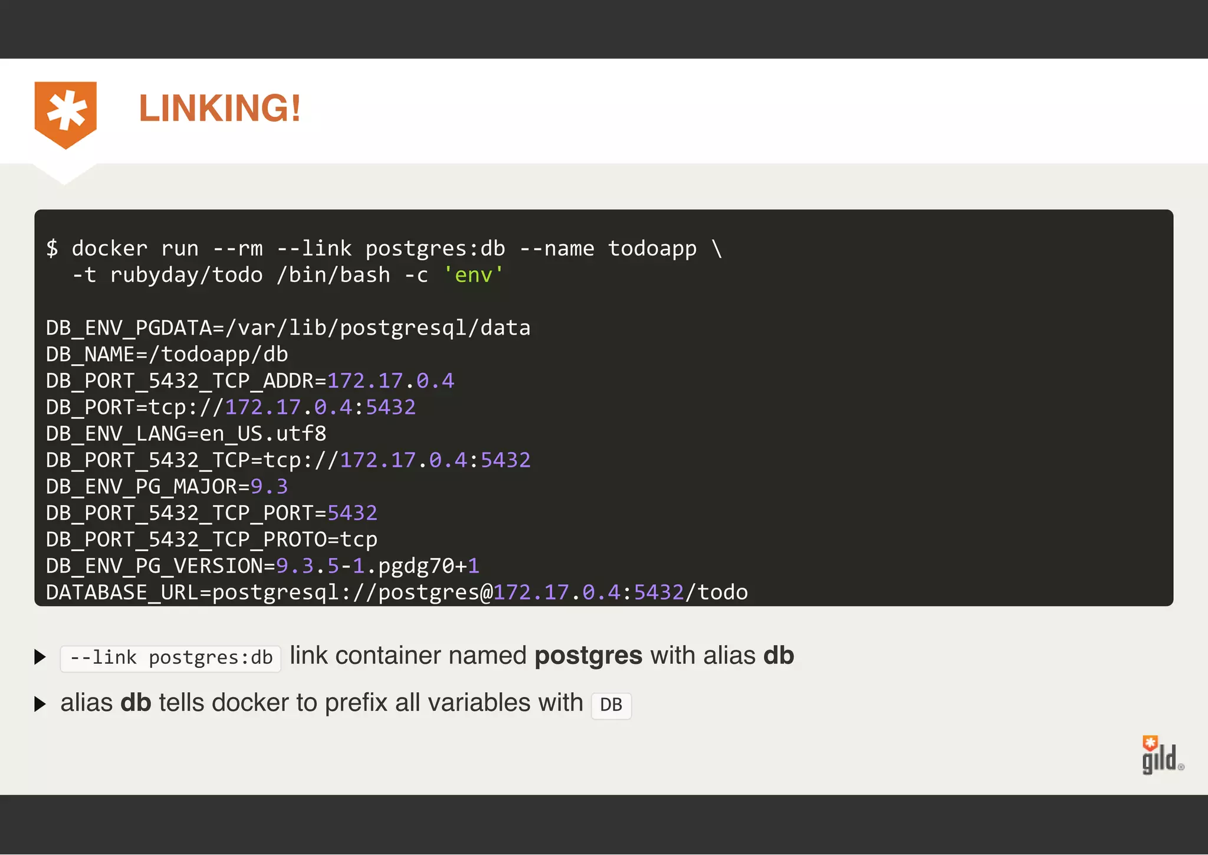
Task: Click the DB_NAME=/todoapp/db line
Action: [x=167, y=355]
